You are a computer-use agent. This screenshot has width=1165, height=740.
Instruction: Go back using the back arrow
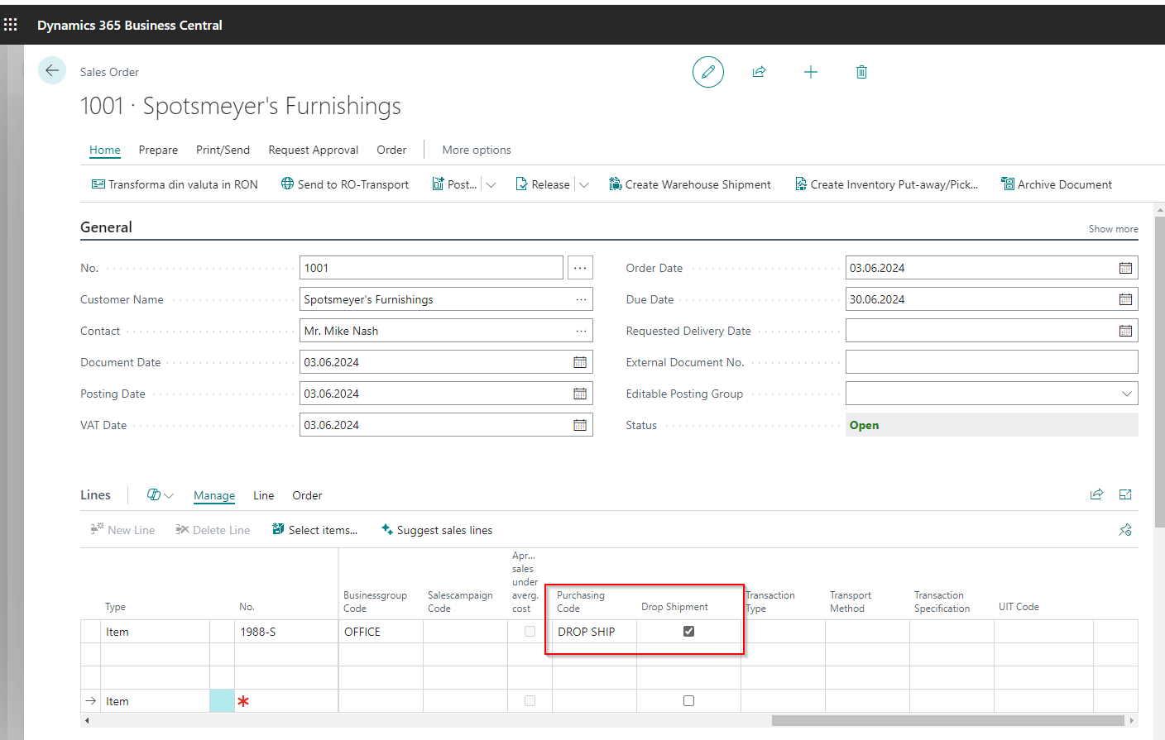click(52, 71)
